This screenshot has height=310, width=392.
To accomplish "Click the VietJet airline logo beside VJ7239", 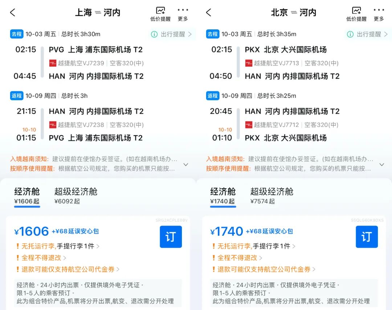I will (52, 63).
